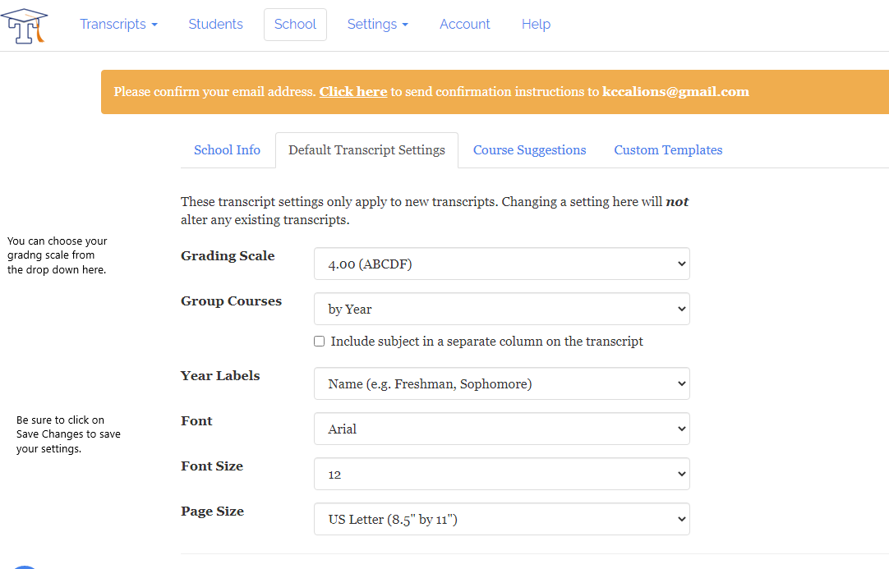Expand the Settings dropdown in navbar
The height and width of the screenshot is (569, 889).
tap(377, 25)
